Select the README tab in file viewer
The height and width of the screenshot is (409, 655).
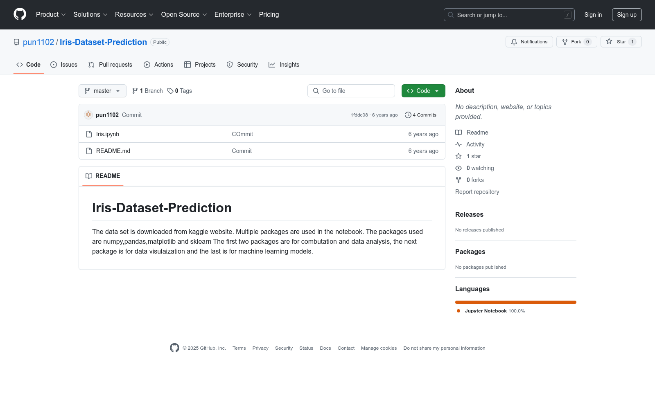click(x=103, y=176)
